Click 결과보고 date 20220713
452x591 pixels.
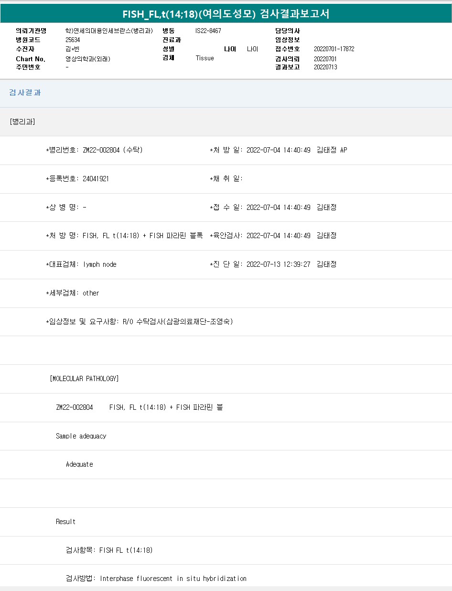325,67
